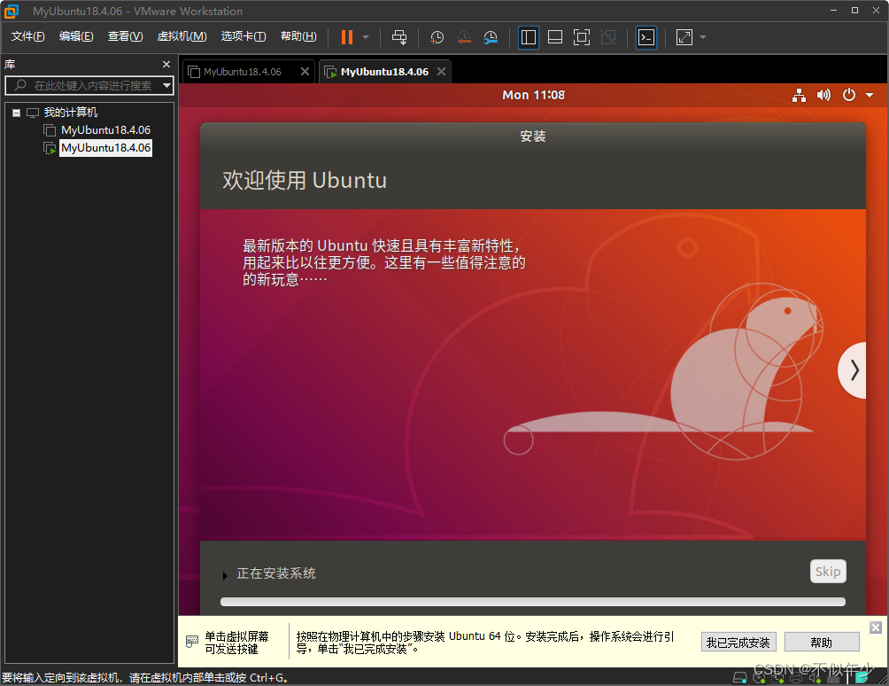The height and width of the screenshot is (686, 889).
Task: Send Ctrl+Alt+Del to the virtual machine
Action: tap(399, 37)
